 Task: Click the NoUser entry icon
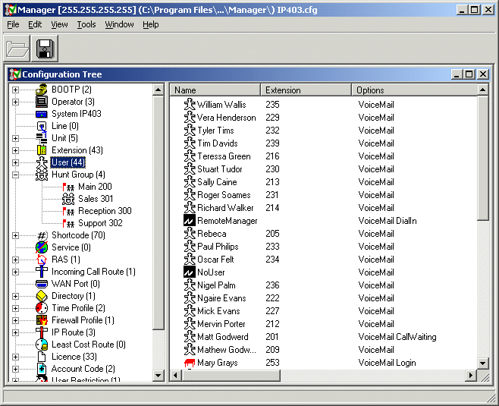pyautogui.click(x=190, y=272)
